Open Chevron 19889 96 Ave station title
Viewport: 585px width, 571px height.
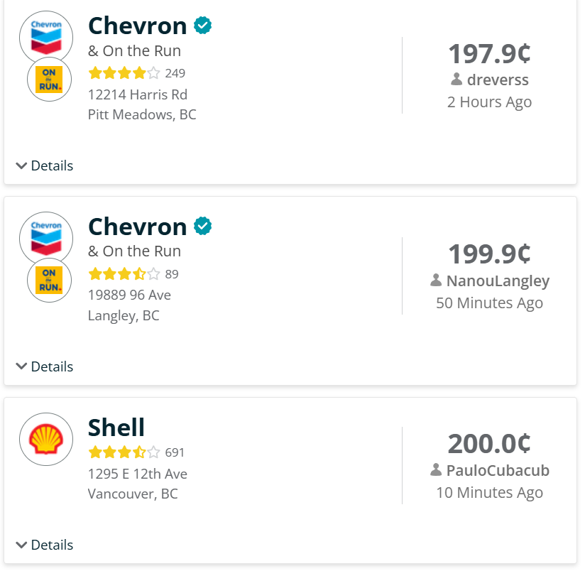(x=137, y=227)
